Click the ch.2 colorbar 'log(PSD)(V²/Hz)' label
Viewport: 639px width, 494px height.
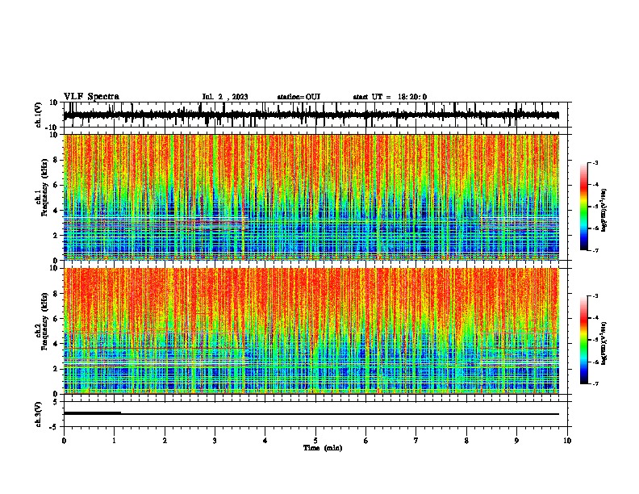point(604,343)
